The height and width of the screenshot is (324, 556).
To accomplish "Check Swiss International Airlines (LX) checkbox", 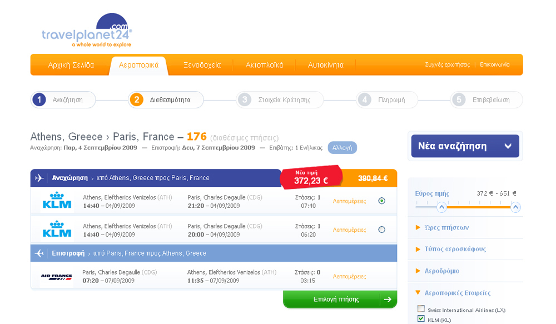I will (421, 310).
